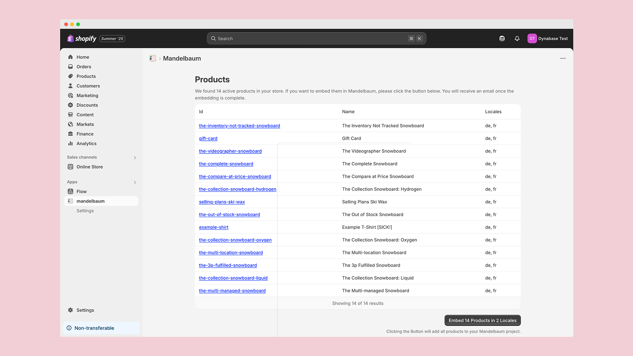The width and height of the screenshot is (633, 356).
Task: Click 'Selling Plans Ski Wax' name cell
Action: (365, 202)
